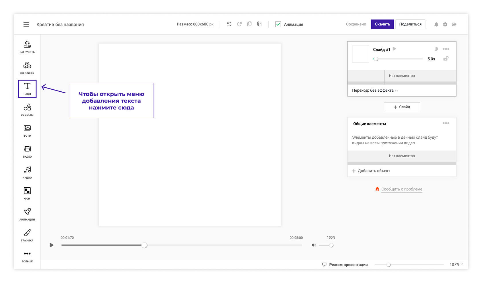Image resolution: width=482 pixels, height=283 pixels.
Task: Open the settings gear
Action: point(445,24)
